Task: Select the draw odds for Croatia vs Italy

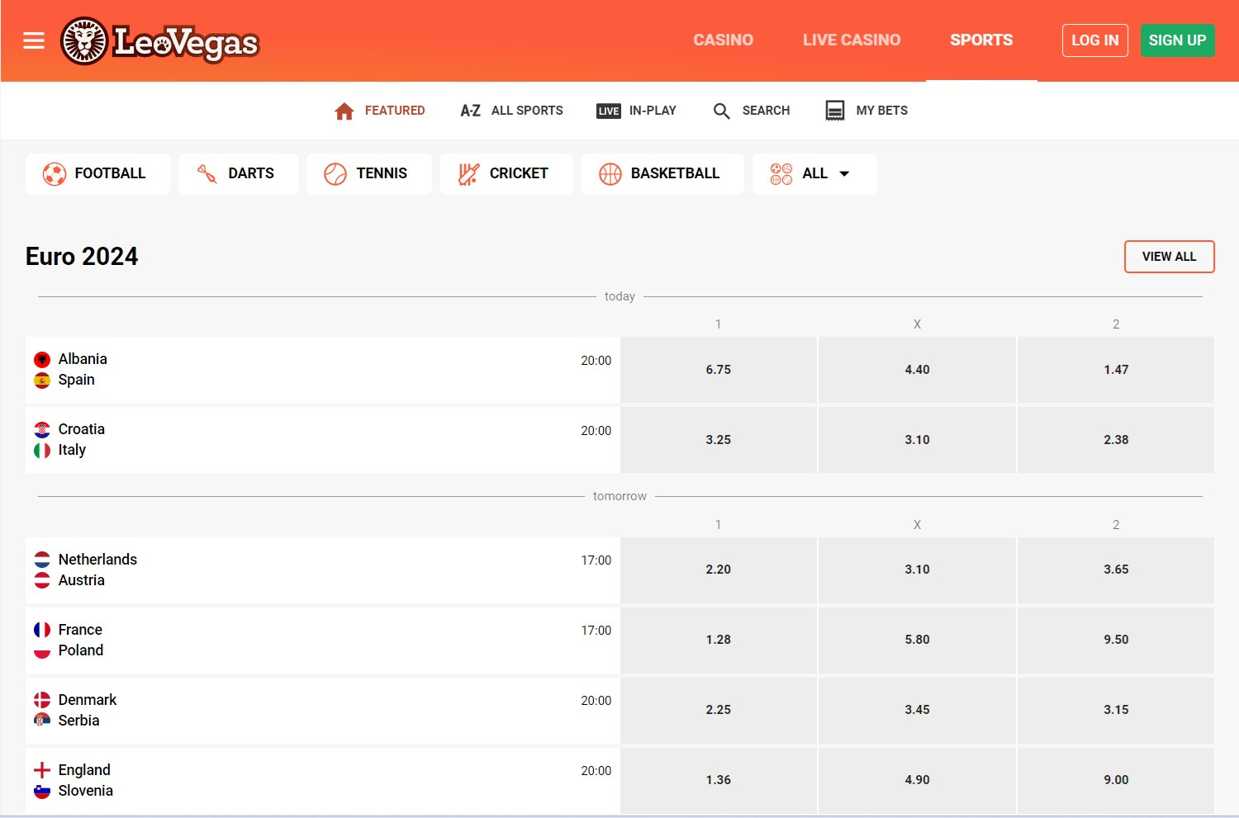Action: [x=917, y=440]
